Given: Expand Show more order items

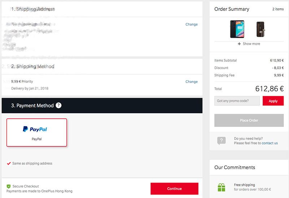Looking at the screenshot, I should pyautogui.click(x=249, y=44).
